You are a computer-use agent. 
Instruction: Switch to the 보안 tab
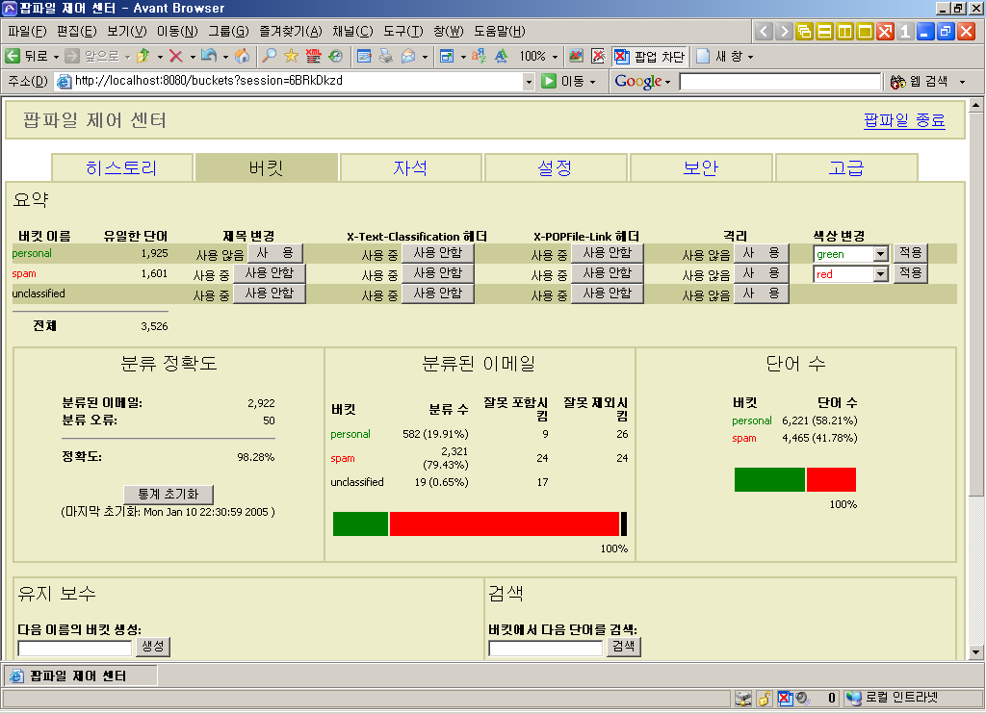701,167
